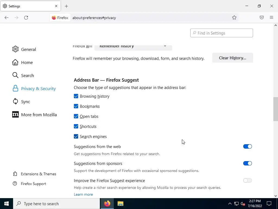
Task: Reload the current page
Action: pyautogui.click(x=26, y=18)
